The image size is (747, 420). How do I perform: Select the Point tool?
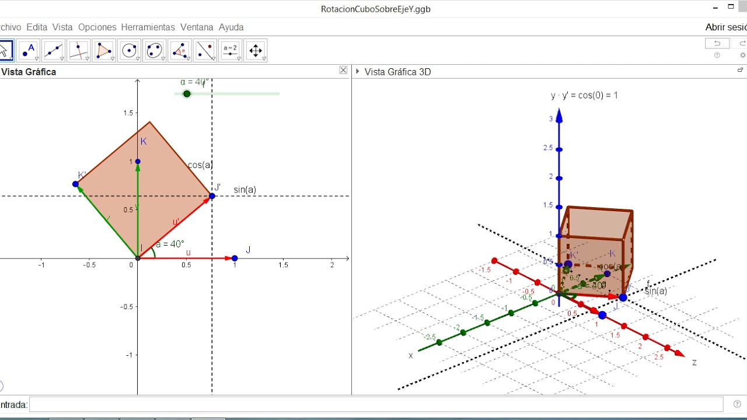(28, 50)
